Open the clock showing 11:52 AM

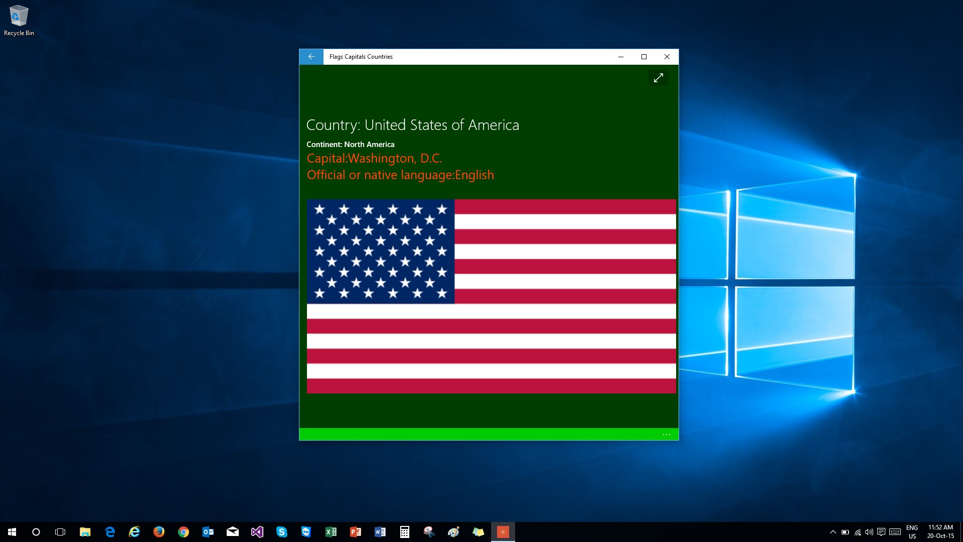pos(940,532)
